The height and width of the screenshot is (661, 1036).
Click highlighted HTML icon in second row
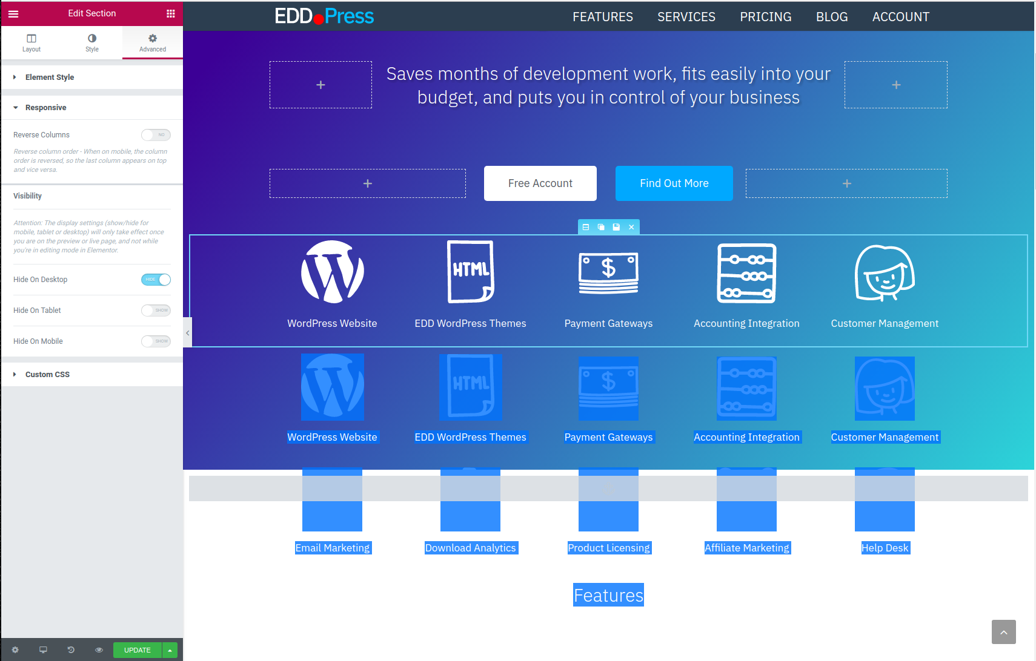click(x=471, y=387)
